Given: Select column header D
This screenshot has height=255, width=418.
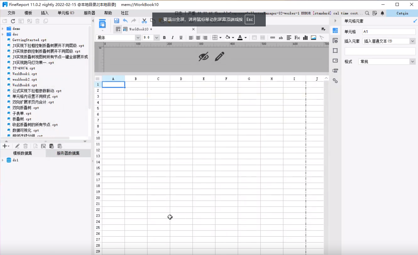Looking at the screenshot, I should [181, 79].
